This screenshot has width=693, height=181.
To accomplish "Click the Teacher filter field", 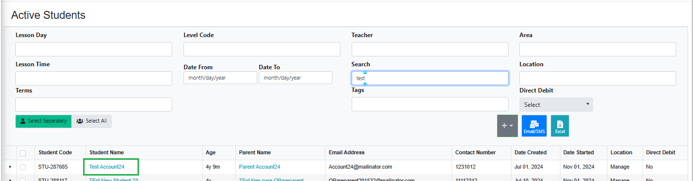I will click(430, 49).
